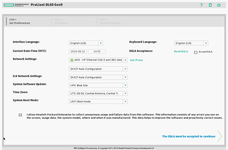Click the Use Proxy link

[136, 60]
